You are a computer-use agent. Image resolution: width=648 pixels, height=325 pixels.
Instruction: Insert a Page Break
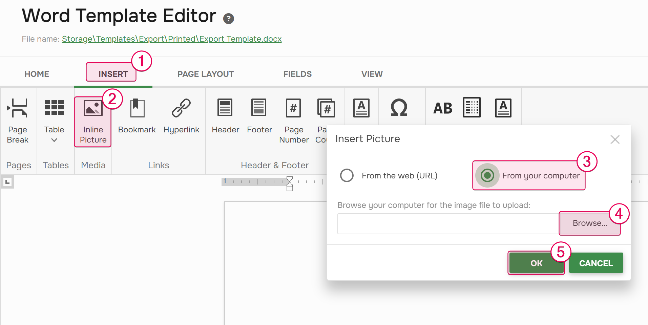tap(18, 121)
